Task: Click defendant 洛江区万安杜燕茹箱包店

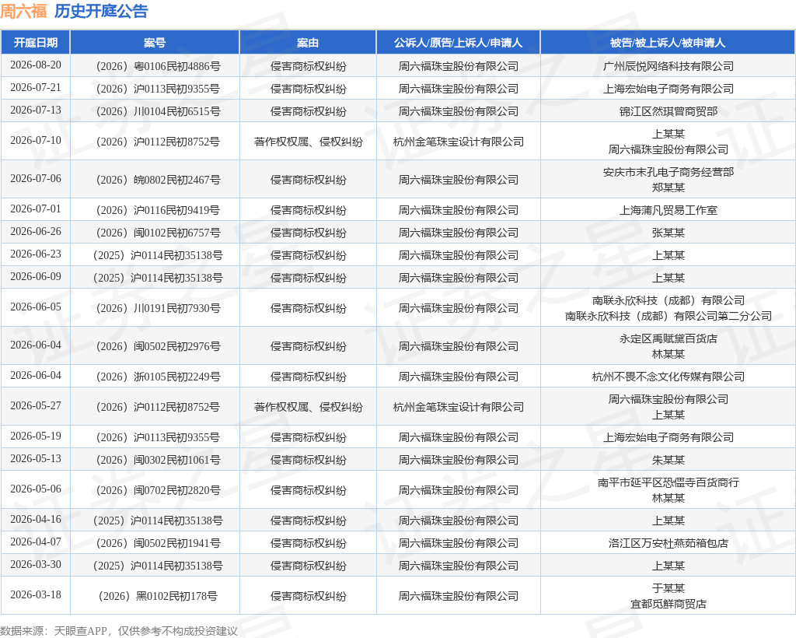Action: pyautogui.click(x=668, y=544)
